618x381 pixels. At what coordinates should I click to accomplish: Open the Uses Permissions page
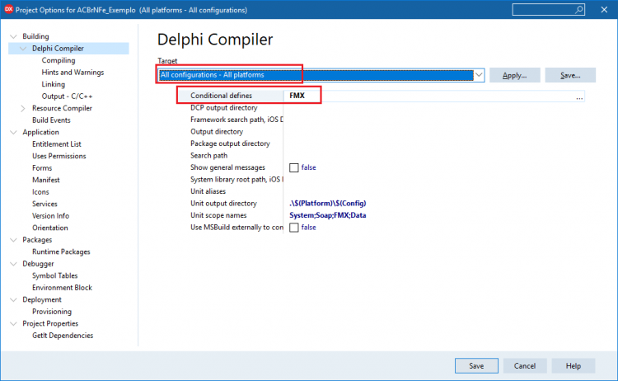[59, 156]
